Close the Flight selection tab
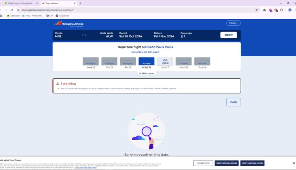The image size is (296, 170). 74,3
